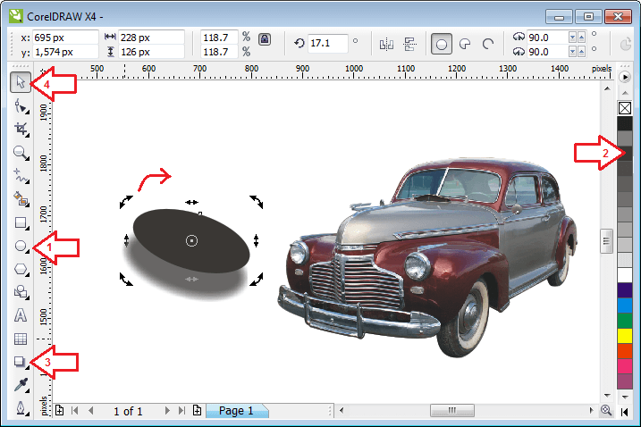Choose the Crop tool
The width and height of the screenshot is (641, 427).
coord(21,130)
